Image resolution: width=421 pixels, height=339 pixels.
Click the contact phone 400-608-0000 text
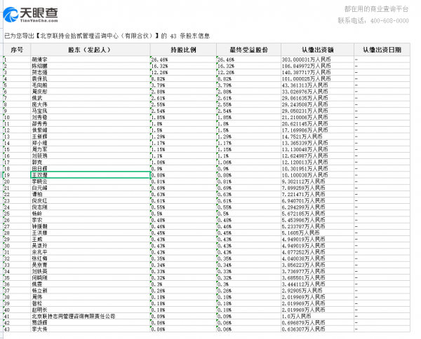(373, 20)
